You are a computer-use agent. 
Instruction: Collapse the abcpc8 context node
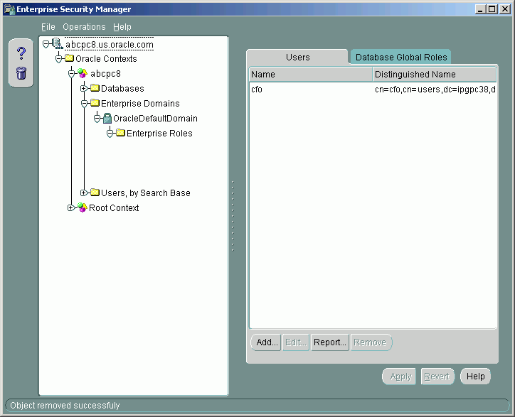click(x=71, y=73)
